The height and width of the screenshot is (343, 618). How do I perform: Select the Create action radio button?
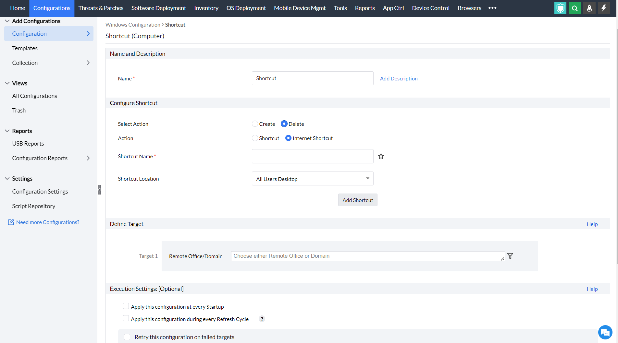click(255, 124)
